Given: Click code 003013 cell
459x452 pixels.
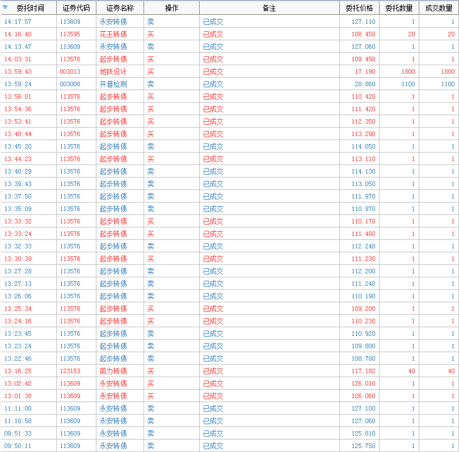Looking at the screenshot, I should [70, 71].
